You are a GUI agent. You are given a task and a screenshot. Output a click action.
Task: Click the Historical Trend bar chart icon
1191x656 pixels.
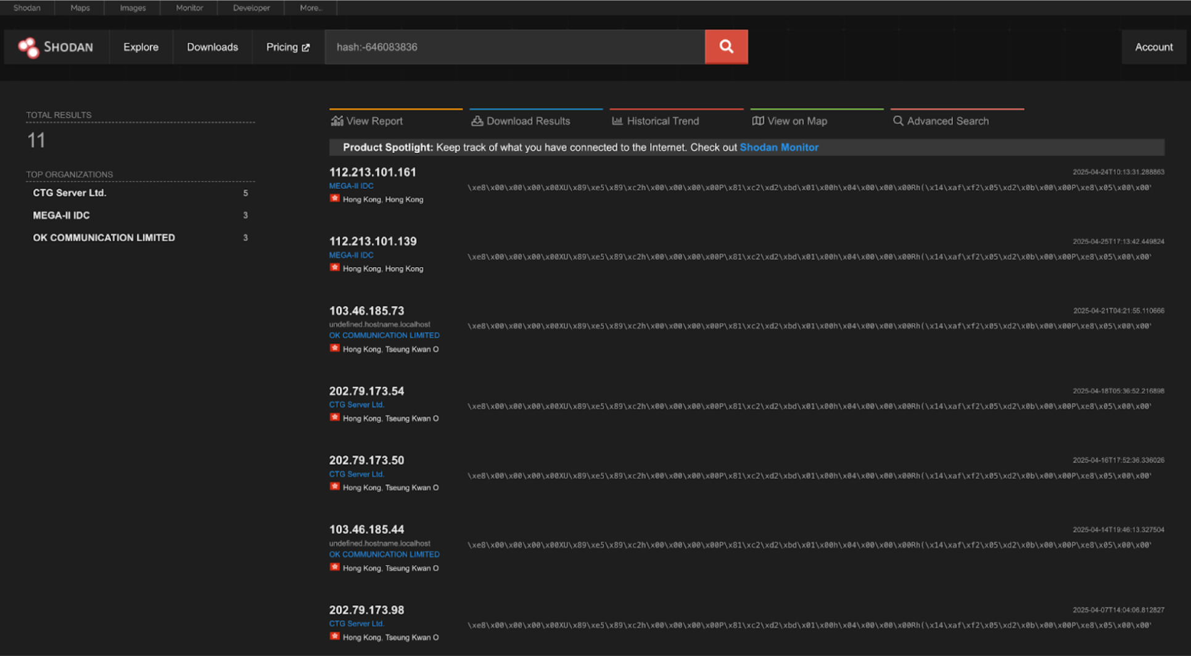pos(617,121)
